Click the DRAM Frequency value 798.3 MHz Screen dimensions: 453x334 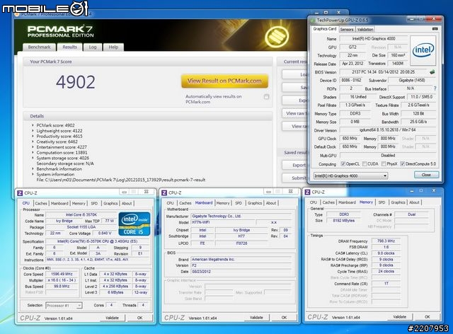click(x=386, y=241)
